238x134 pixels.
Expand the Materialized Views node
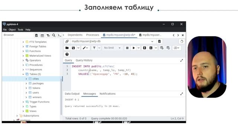pyautogui.click(x=23, y=56)
